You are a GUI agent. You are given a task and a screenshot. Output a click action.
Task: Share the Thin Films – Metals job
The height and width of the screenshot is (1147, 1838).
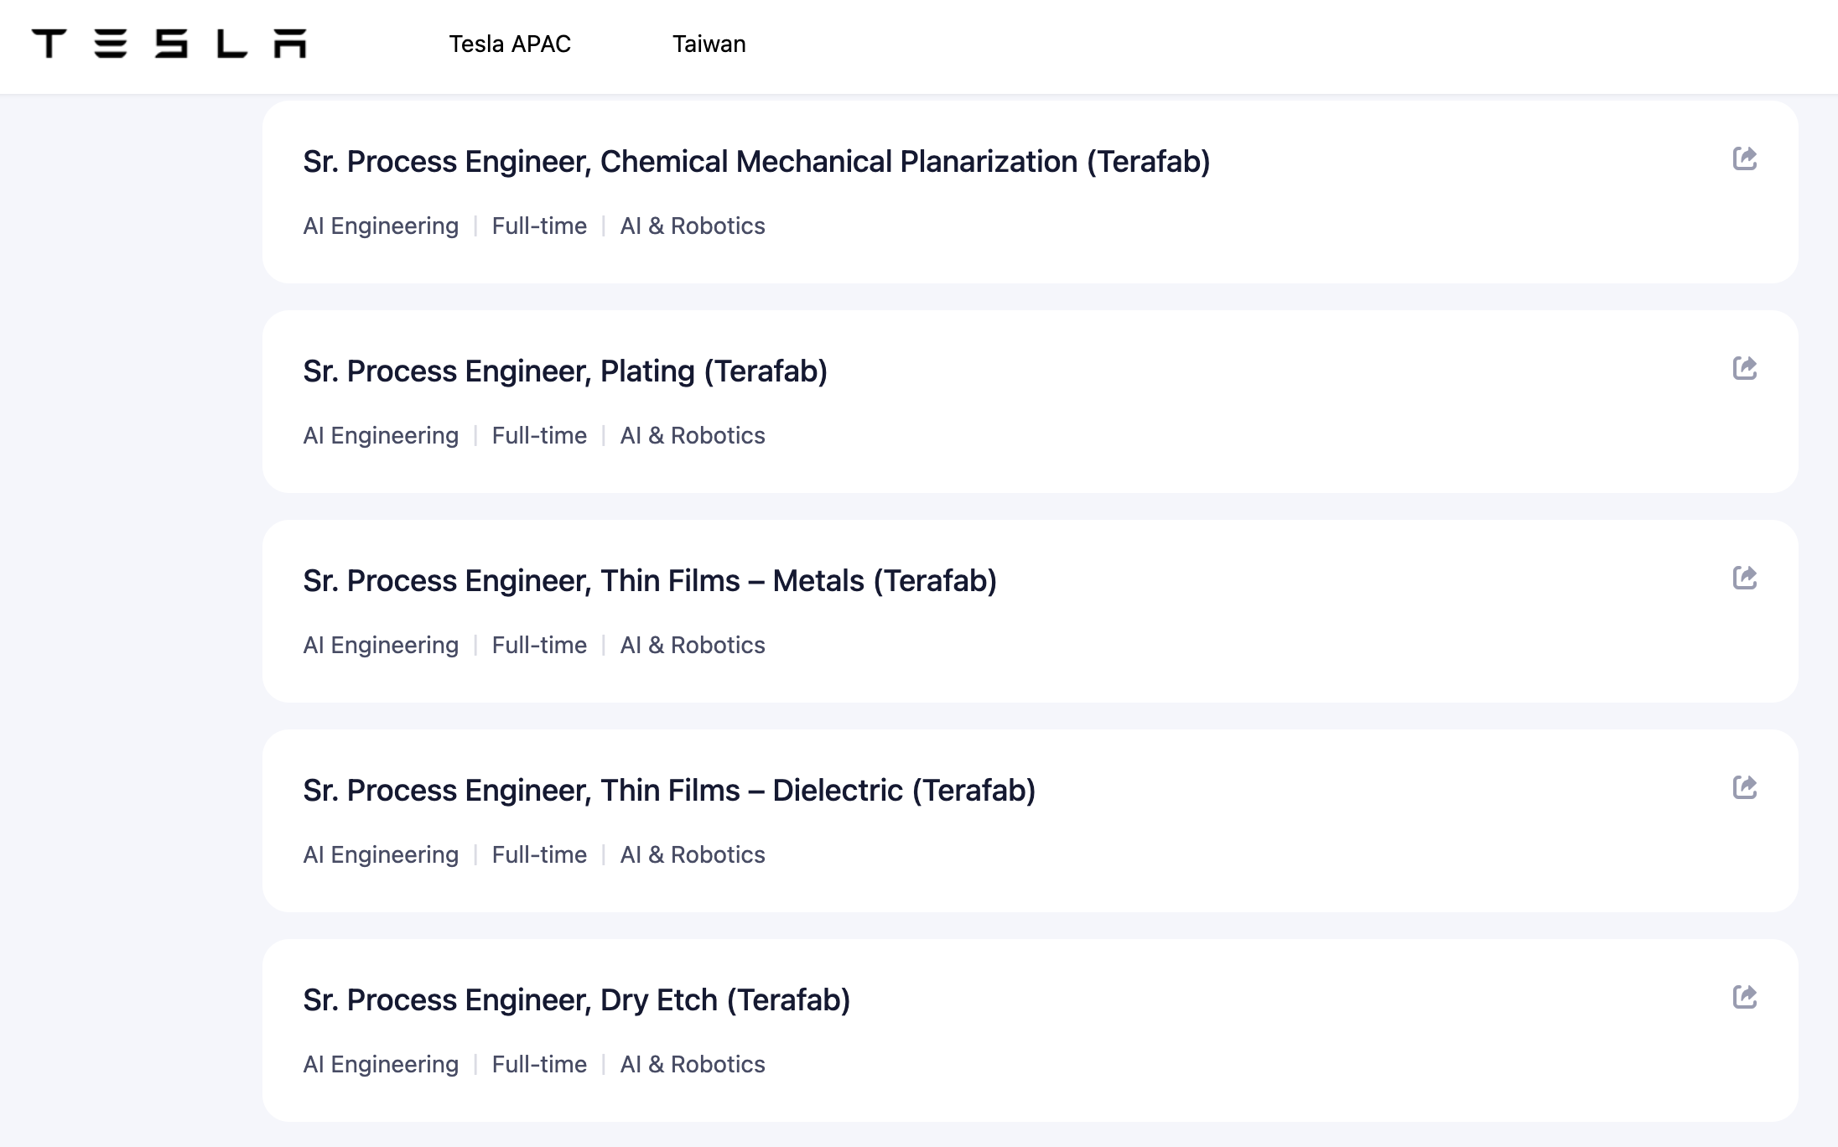1744,578
